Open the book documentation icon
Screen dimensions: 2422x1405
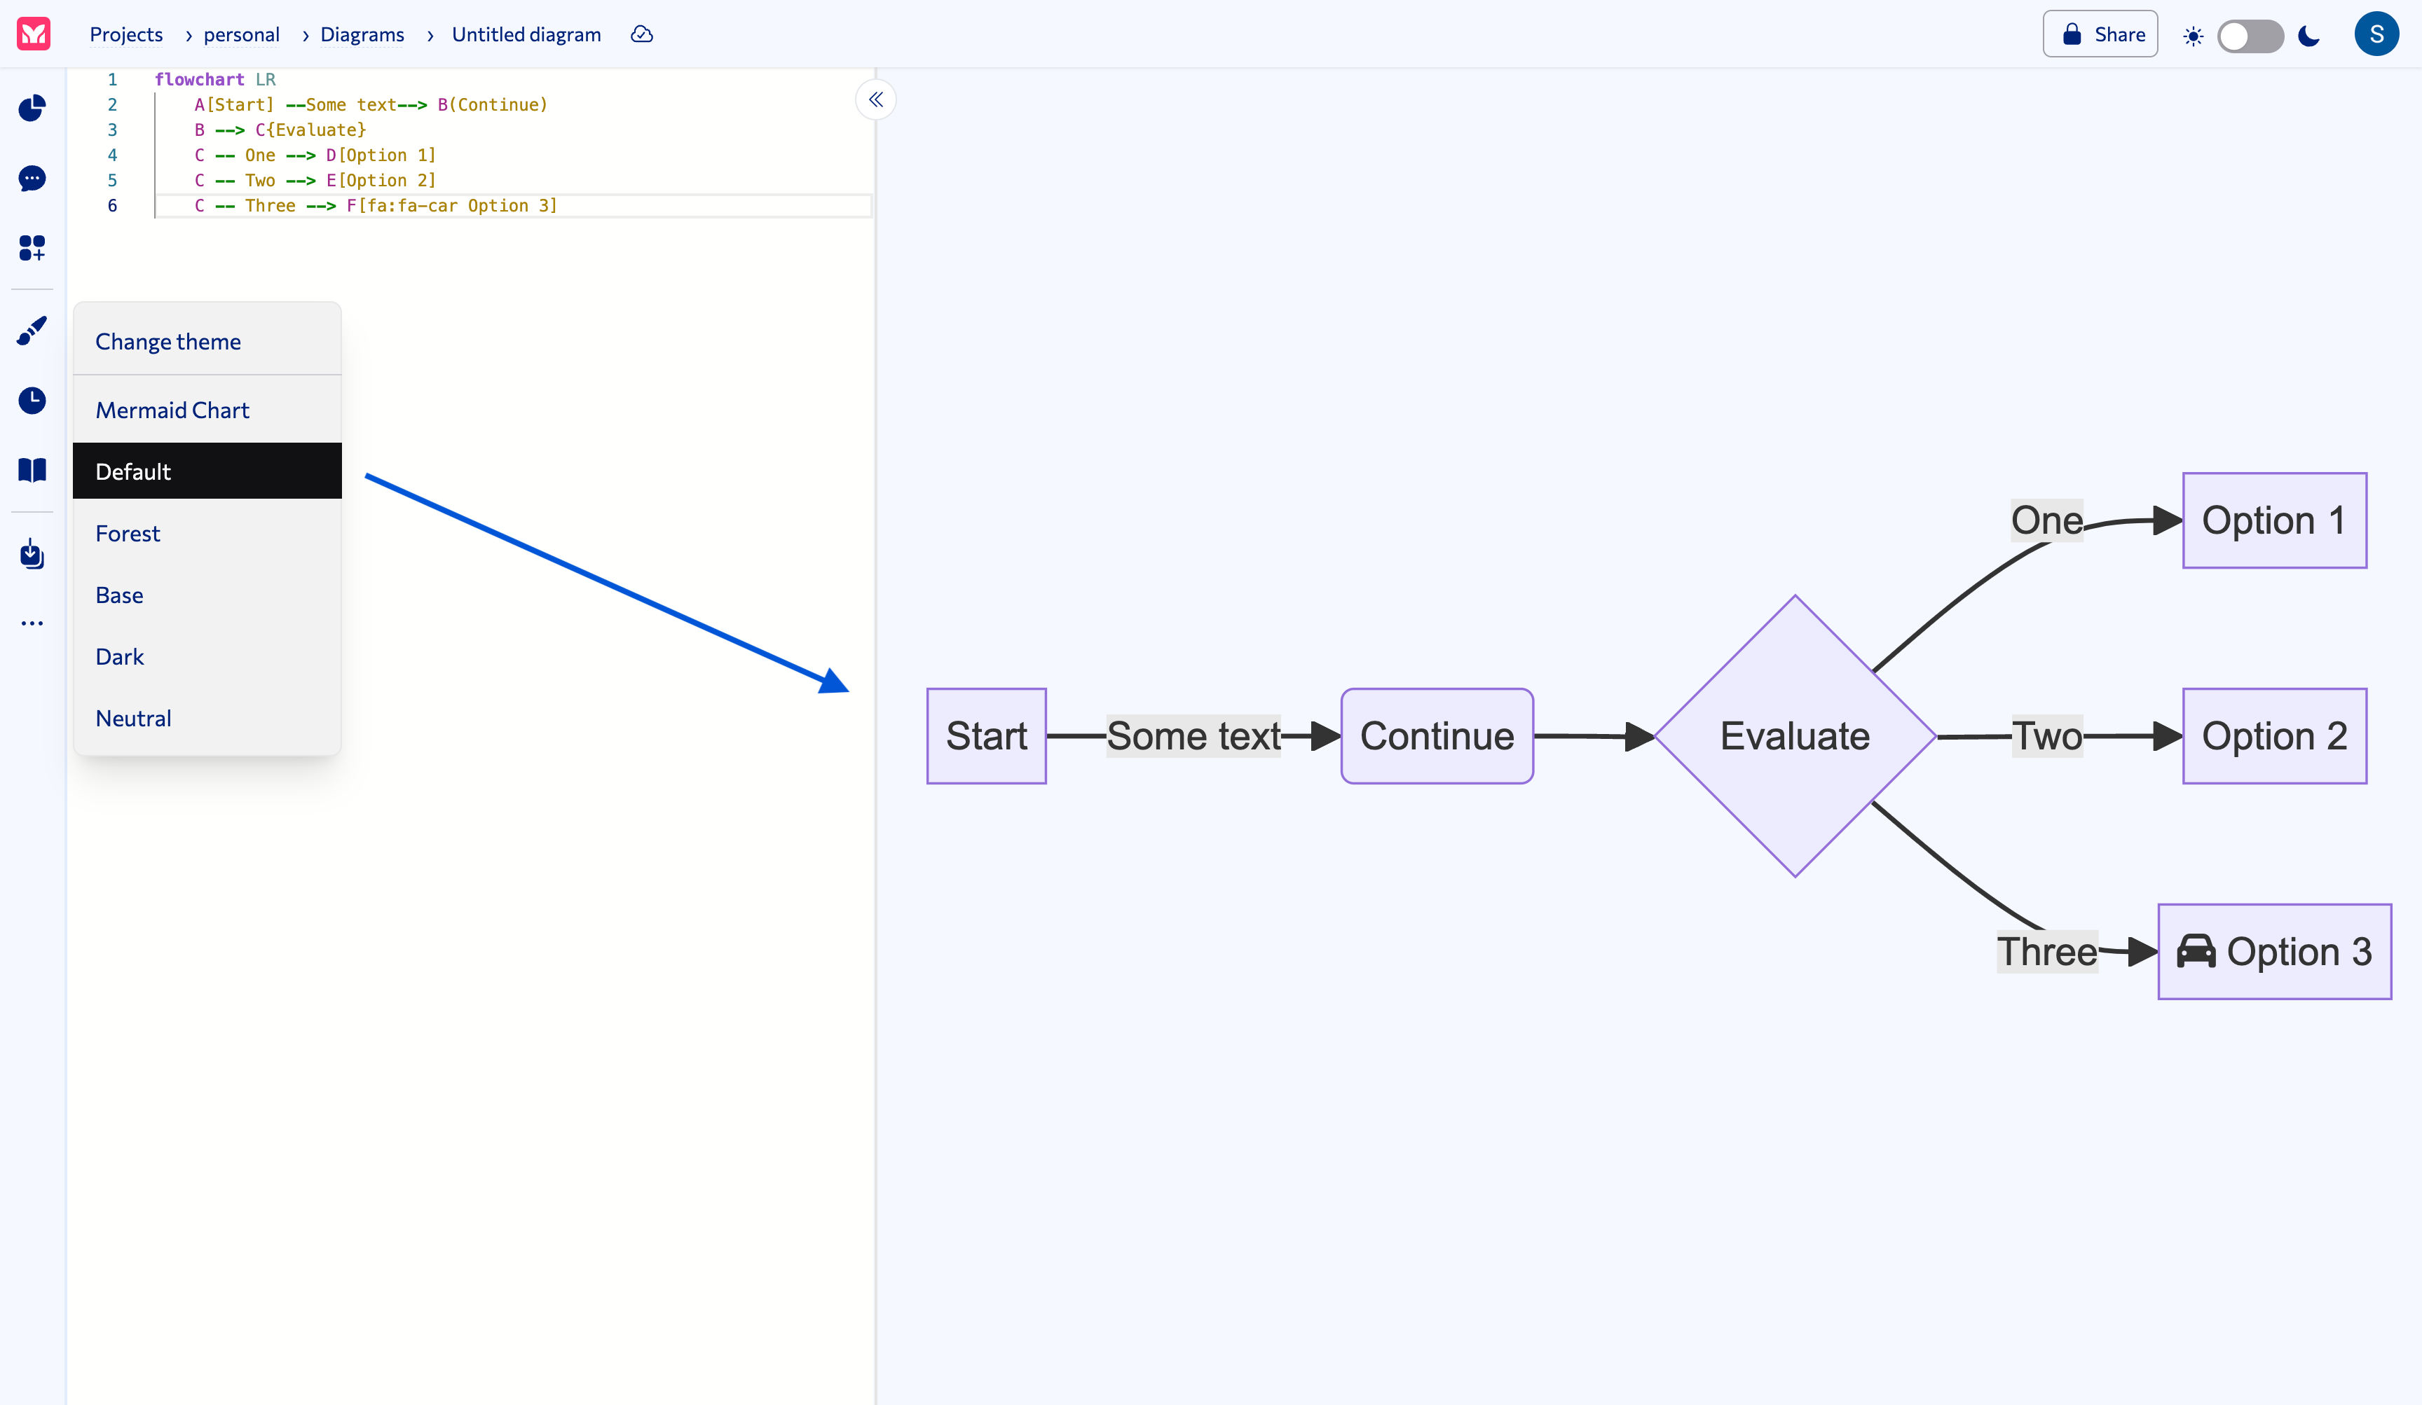(x=32, y=469)
